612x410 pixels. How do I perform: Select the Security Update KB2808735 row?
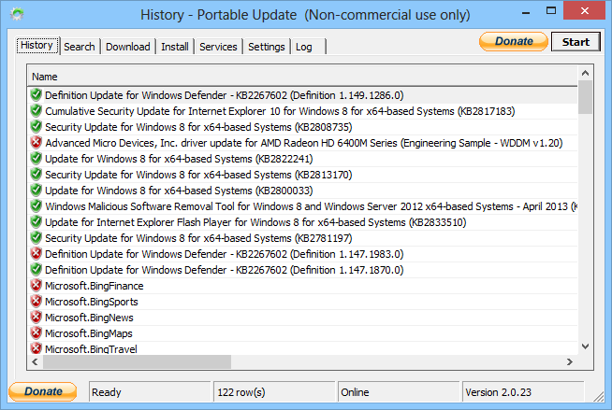coord(302,127)
